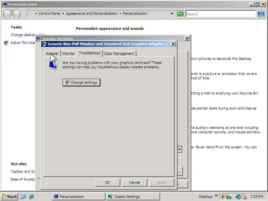Go back with the Back arrow button
268x201 pixels.
[x=7, y=14]
